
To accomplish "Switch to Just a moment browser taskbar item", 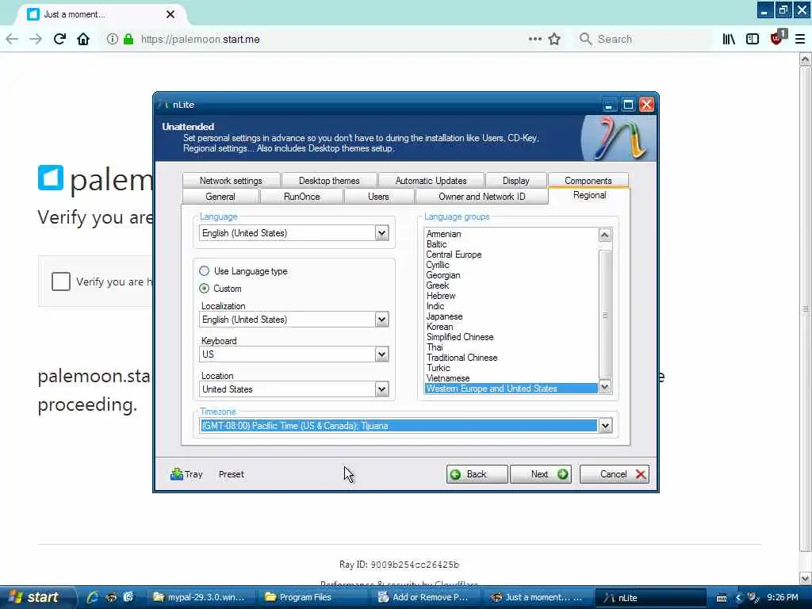I will [537, 597].
